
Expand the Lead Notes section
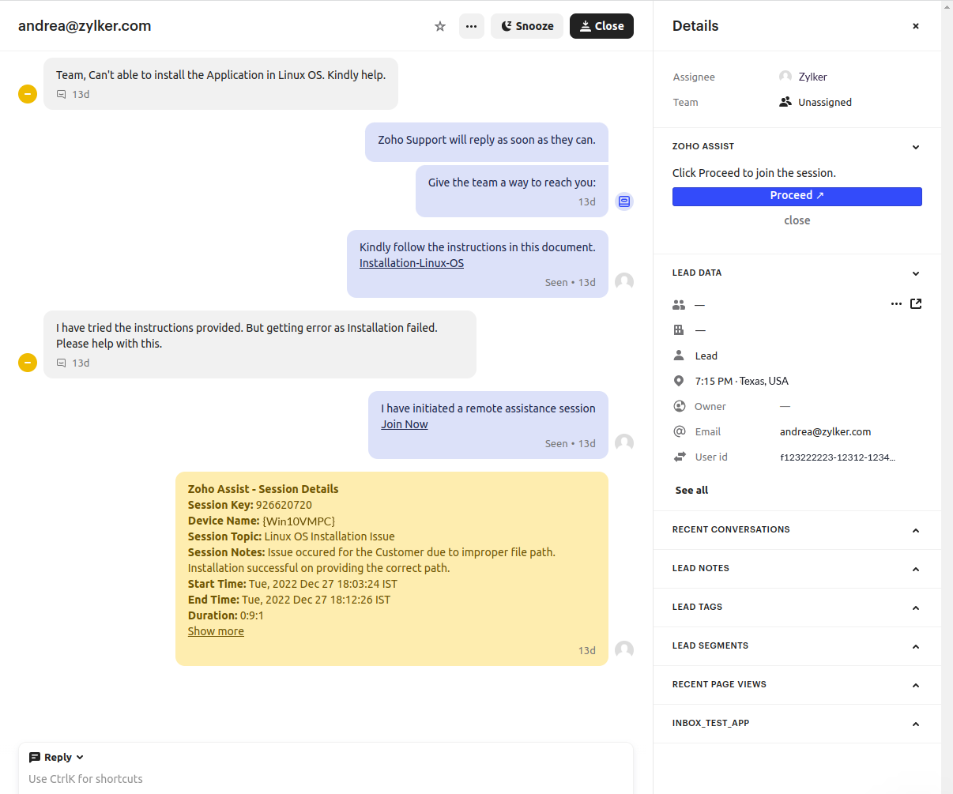916,569
